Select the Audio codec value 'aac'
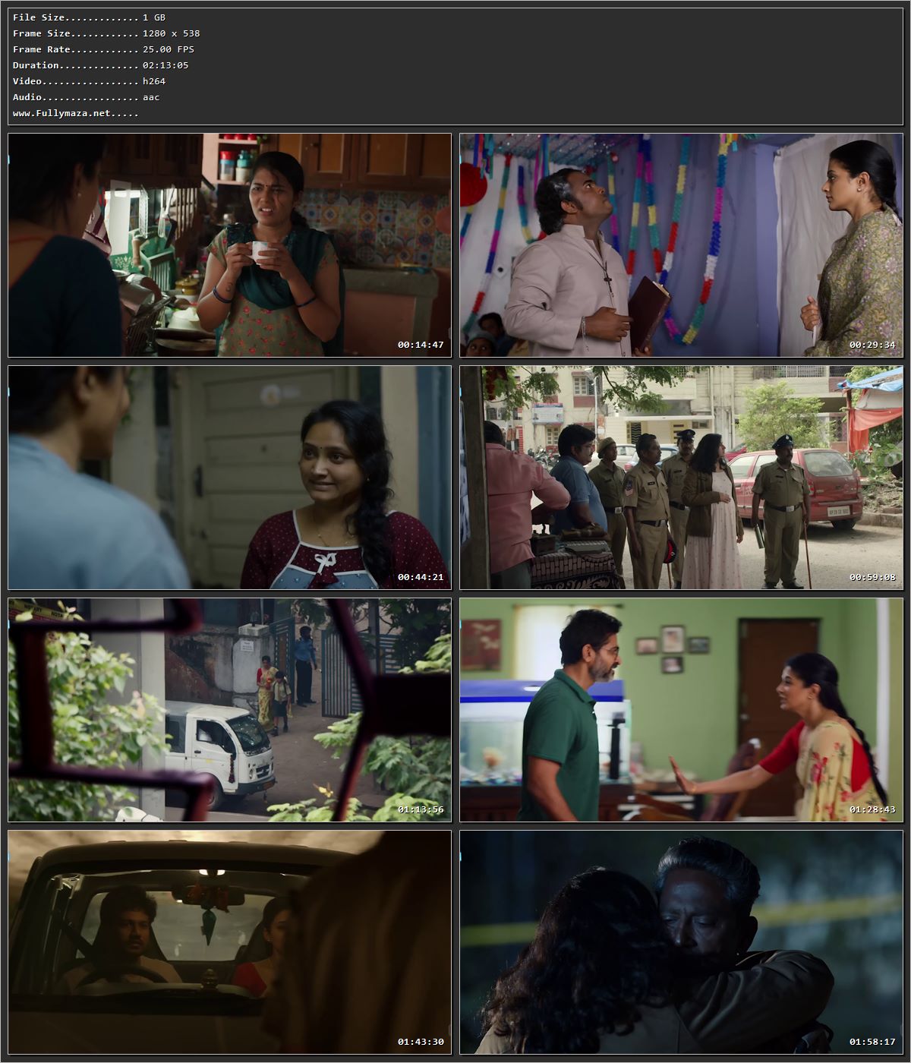This screenshot has width=911, height=1063. pyautogui.click(x=151, y=97)
